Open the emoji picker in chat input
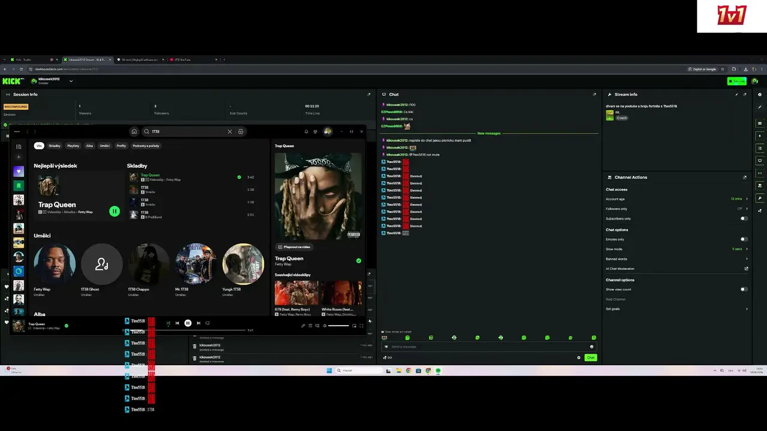 tap(592, 347)
